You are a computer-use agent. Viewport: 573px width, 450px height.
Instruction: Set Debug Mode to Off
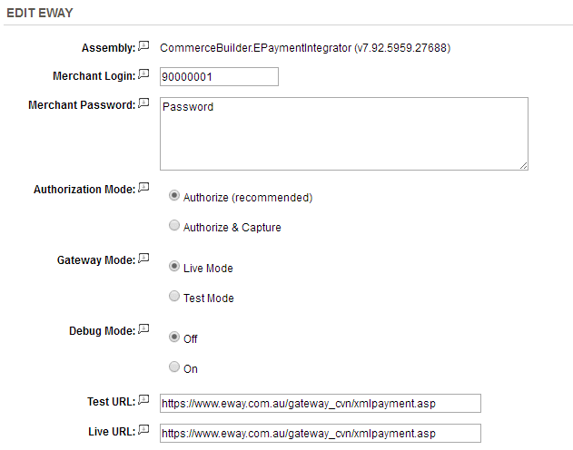tap(174, 337)
